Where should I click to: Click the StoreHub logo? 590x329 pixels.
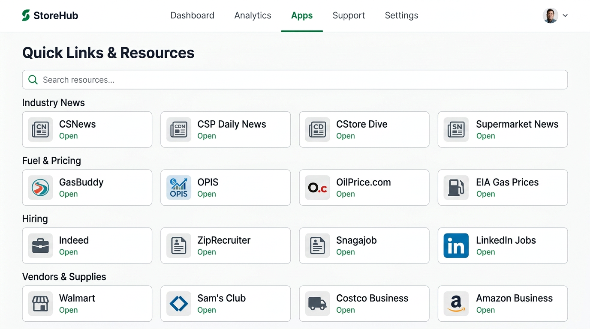coord(50,15)
